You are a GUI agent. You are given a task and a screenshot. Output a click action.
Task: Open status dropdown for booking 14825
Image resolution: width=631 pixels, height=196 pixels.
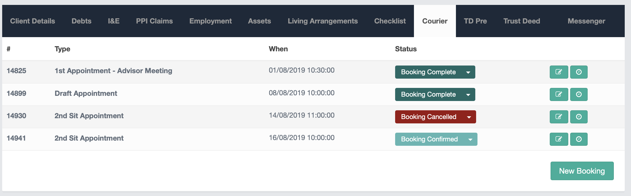435,72
